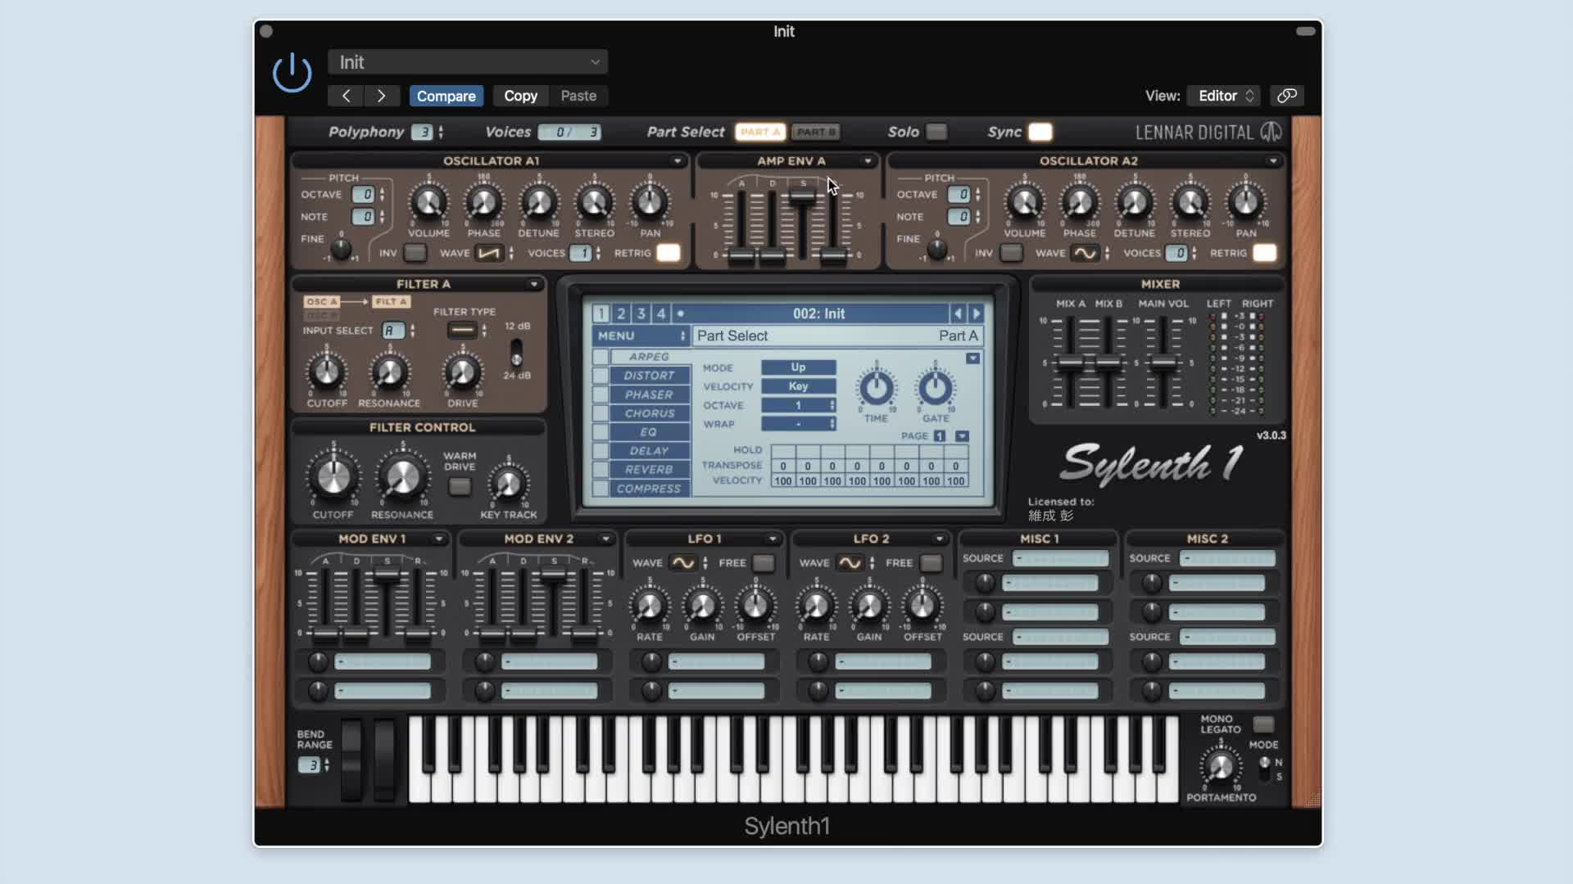Viewport: 1573px width, 884px height.
Task: Select Oscillator A1 waveform icon
Action: coord(489,253)
